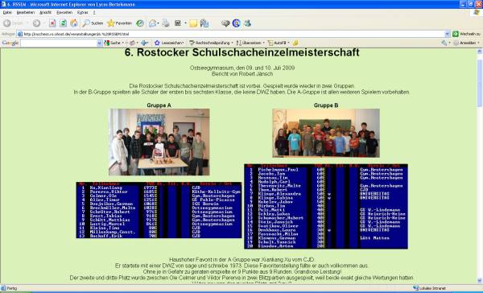
Task: Print the page using printer icon
Action: (166, 23)
